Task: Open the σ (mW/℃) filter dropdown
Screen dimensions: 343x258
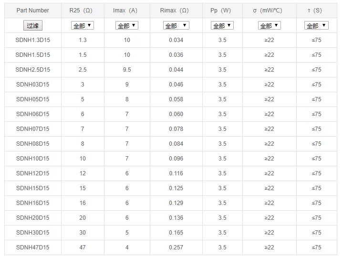Action: (269, 26)
